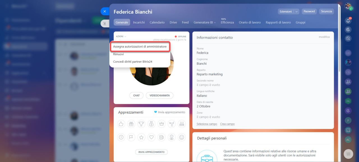
Task: Click the Sicurezza button
Action: click(x=326, y=11)
